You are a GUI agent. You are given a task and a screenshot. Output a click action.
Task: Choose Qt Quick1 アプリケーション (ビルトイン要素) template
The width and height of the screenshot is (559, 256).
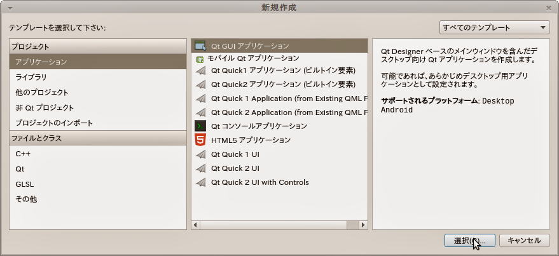(280, 71)
